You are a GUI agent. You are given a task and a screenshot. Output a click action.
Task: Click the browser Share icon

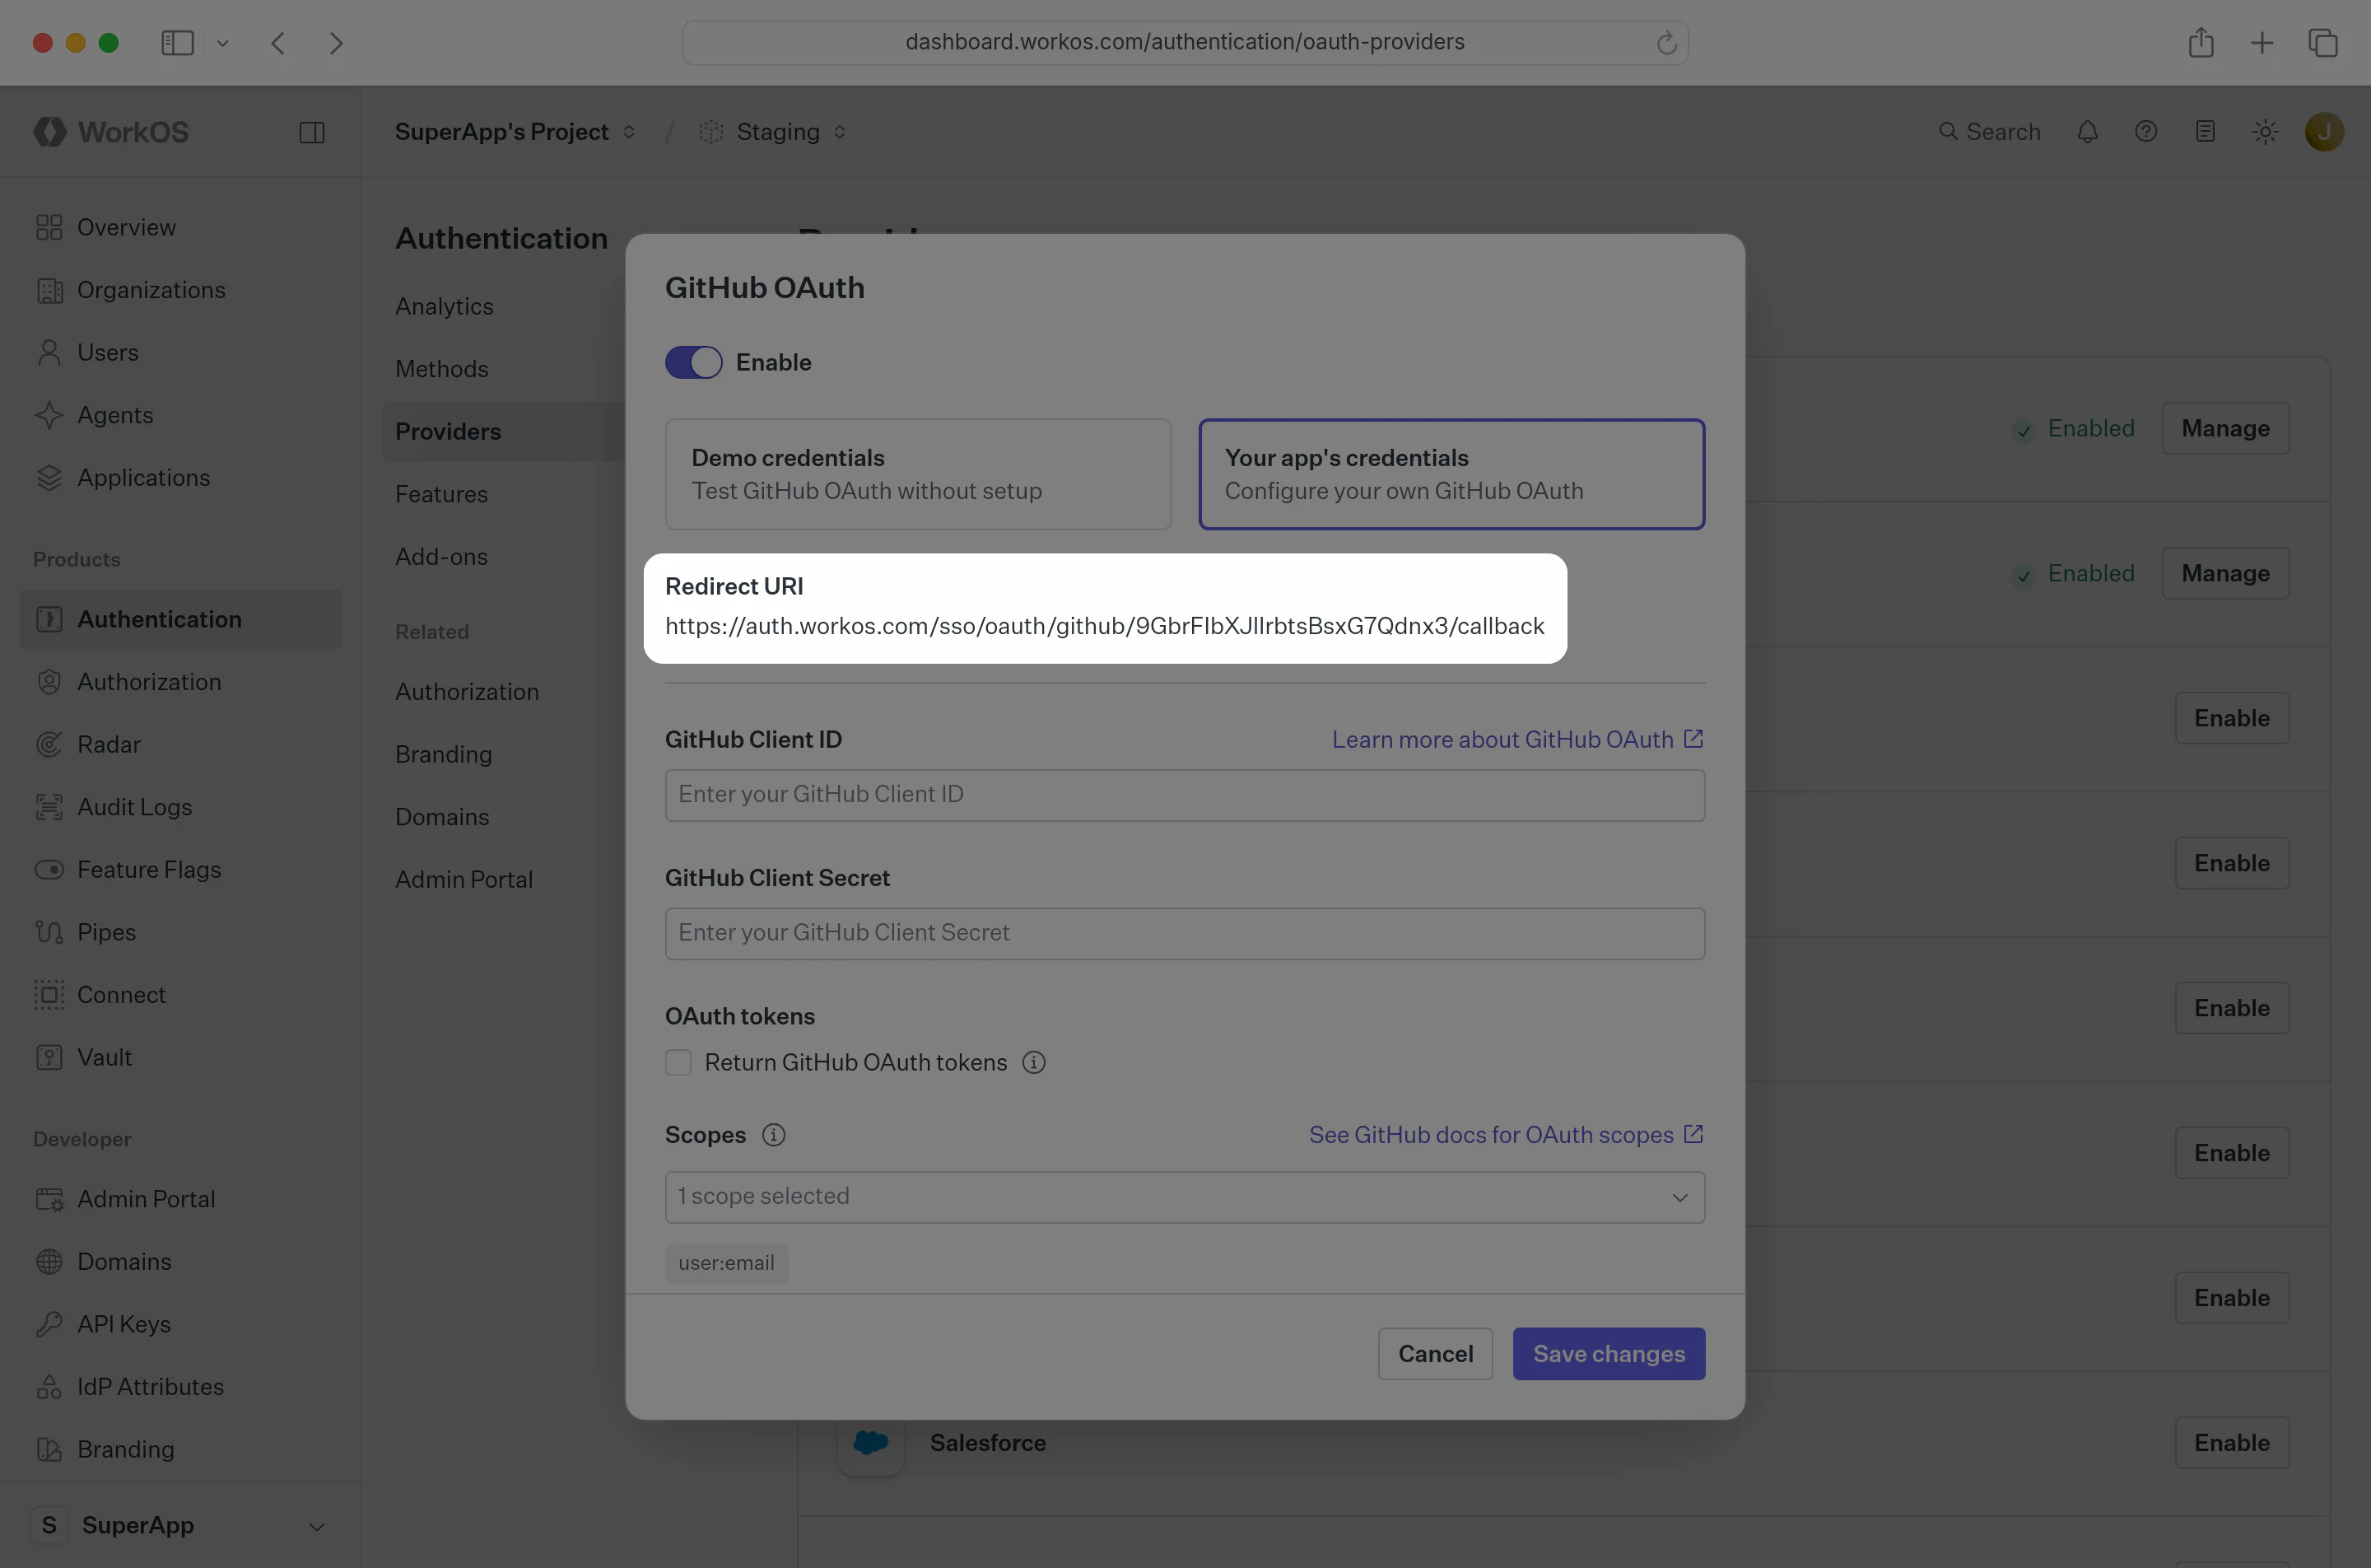(x=2201, y=43)
